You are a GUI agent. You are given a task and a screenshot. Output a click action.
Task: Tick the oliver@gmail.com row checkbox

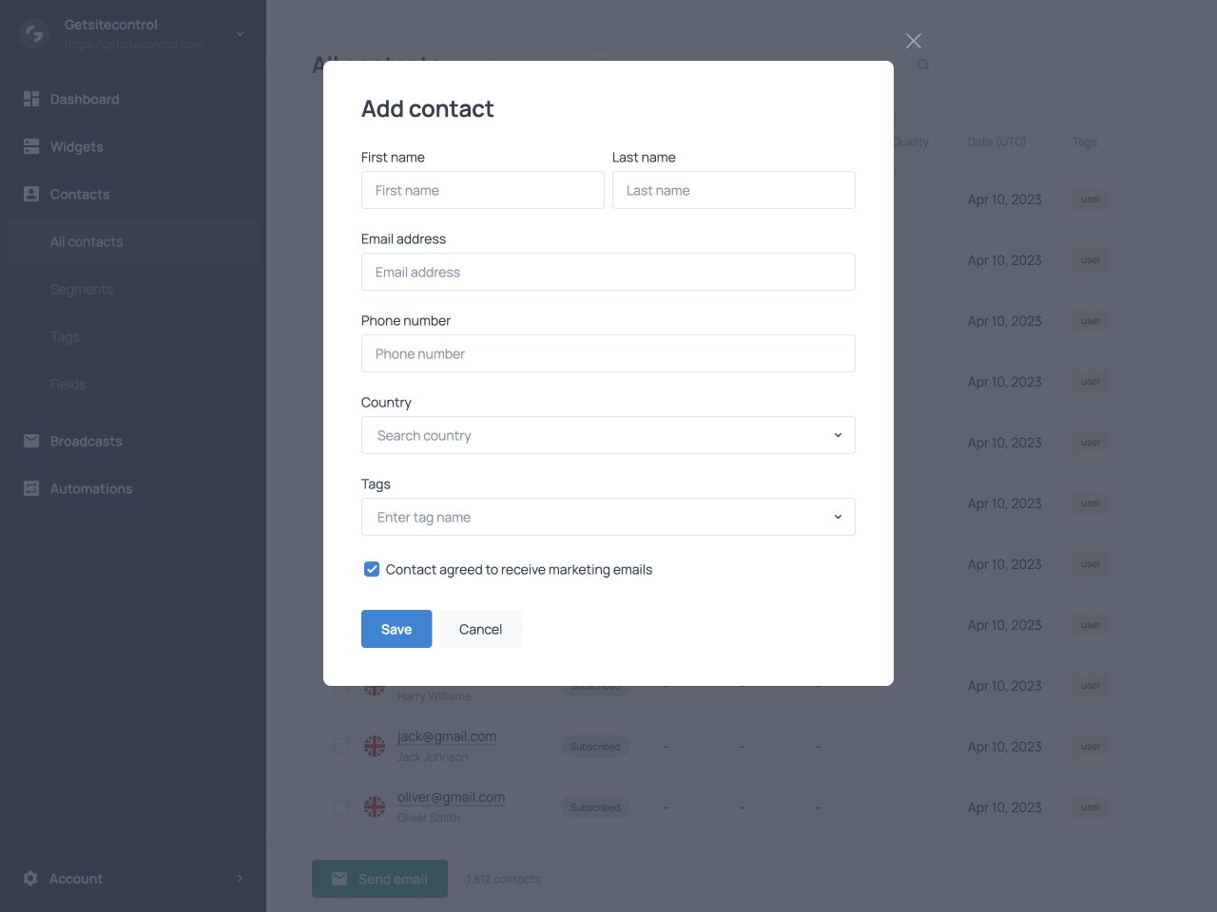(x=340, y=807)
